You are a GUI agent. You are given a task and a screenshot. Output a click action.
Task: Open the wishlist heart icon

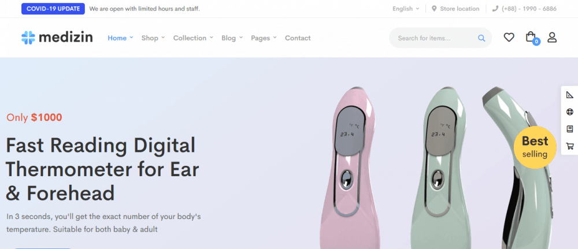tap(509, 37)
